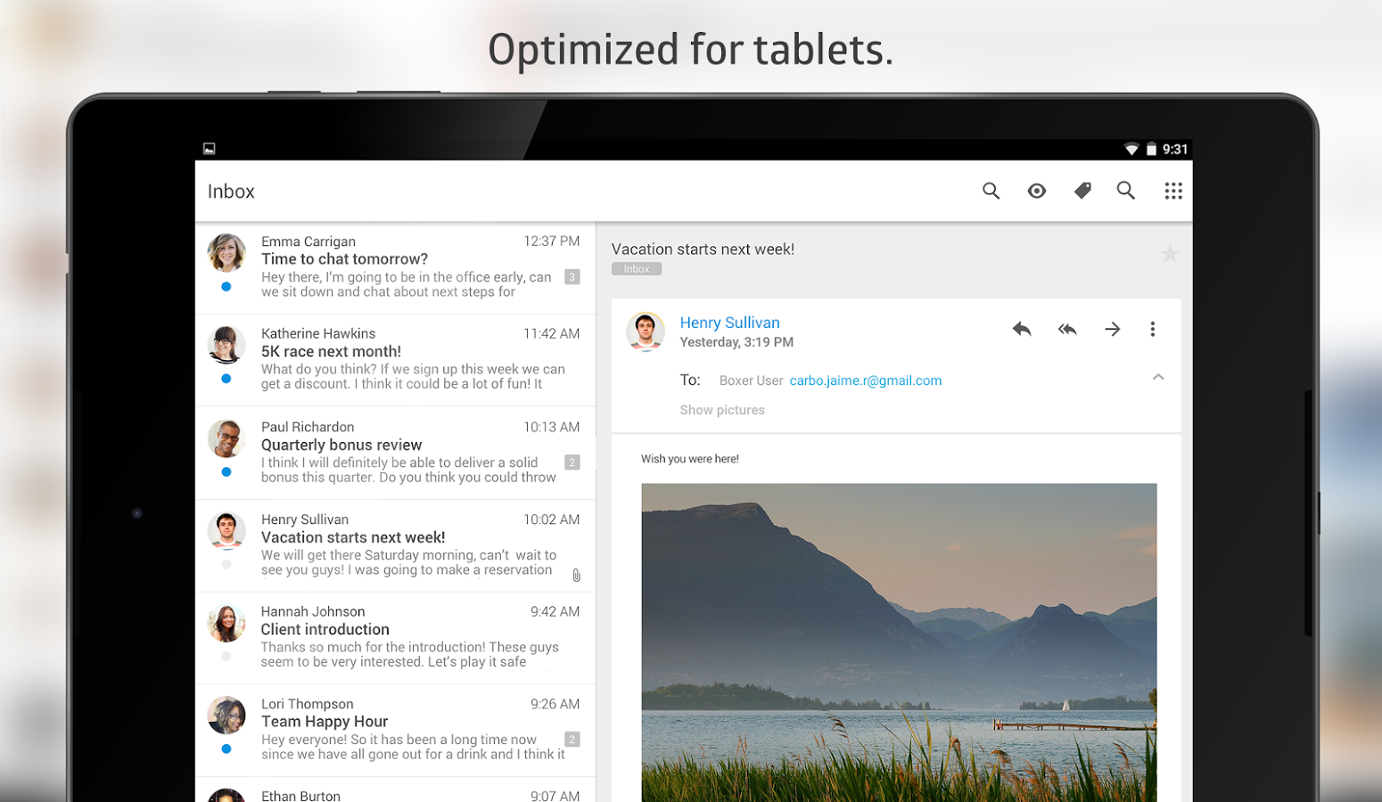The height and width of the screenshot is (802, 1382).
Task: Star the Vacation starts next week email
Action: coord(1170,254)
